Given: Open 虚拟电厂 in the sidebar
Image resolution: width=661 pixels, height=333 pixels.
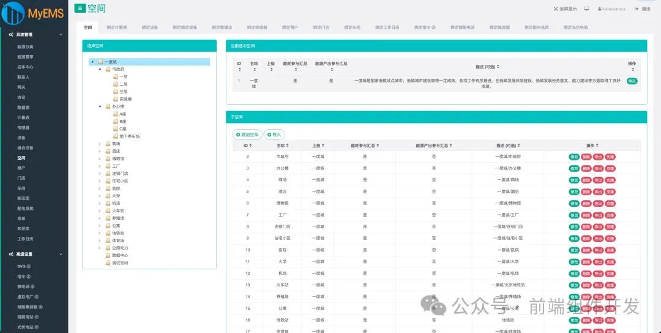Looking at the screenshot, I should (28, 297).
